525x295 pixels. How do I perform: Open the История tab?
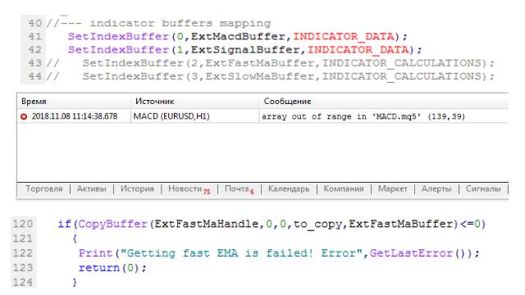tap(137, 188)
